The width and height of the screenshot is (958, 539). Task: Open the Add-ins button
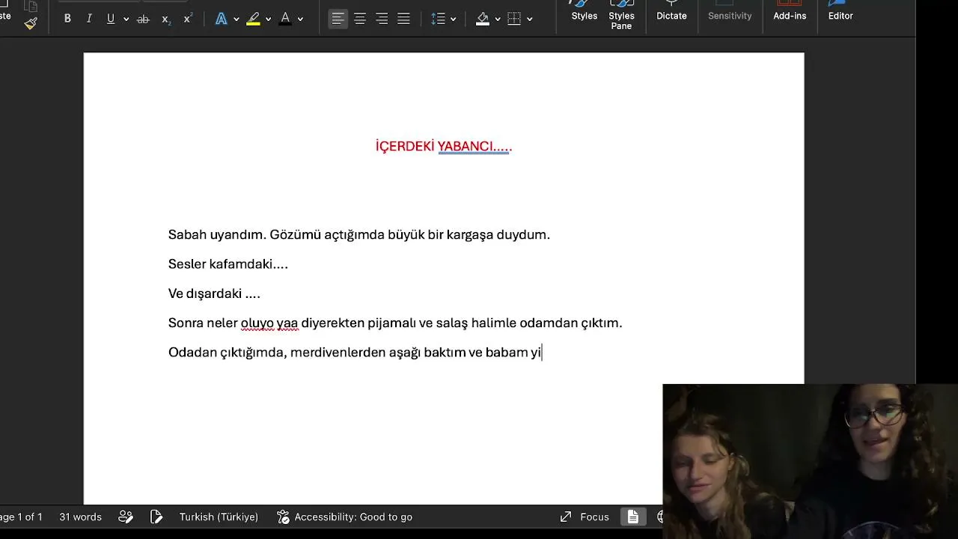pos(790,13)
